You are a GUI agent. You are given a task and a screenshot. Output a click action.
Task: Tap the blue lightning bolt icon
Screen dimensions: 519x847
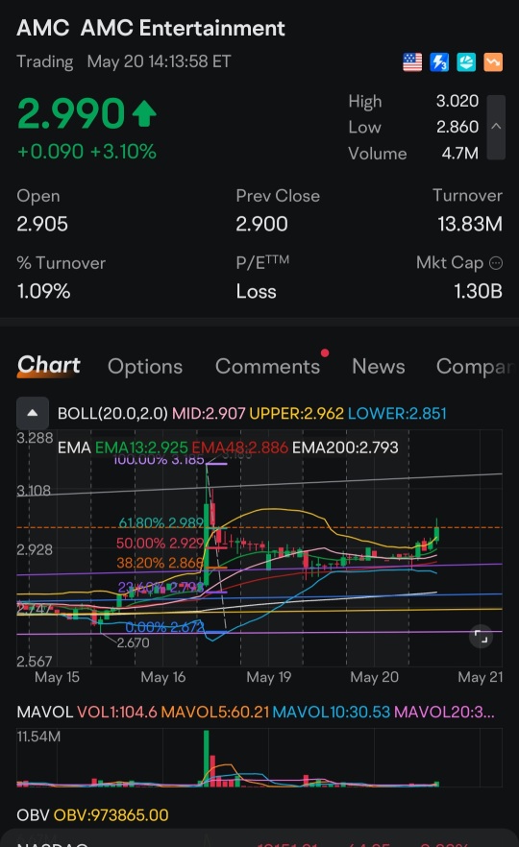point(439,62)
